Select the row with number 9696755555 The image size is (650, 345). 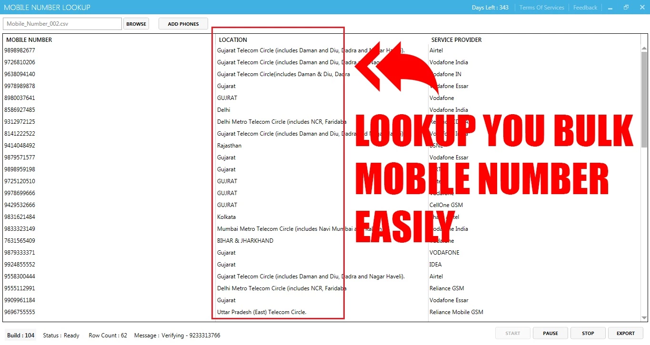20,312
